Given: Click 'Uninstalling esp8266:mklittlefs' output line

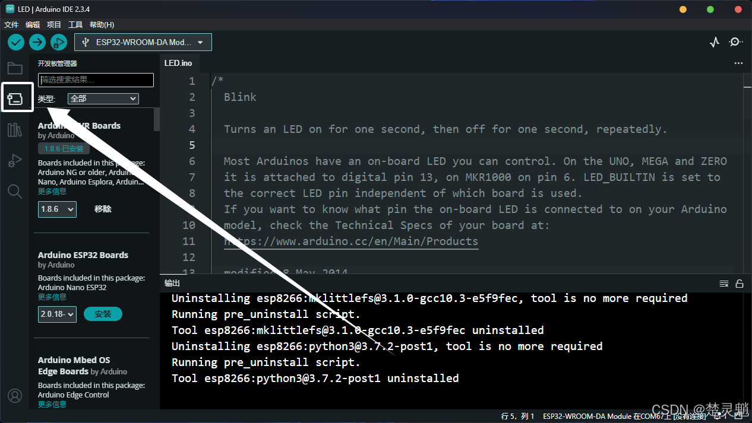Looking at the screenshot, I should tap(429, 298).
